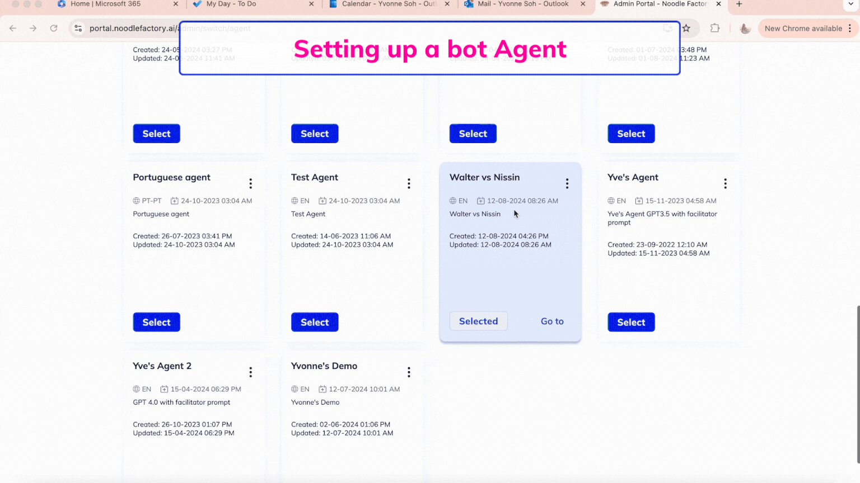Reload the current page
Screen dimensions: 860x483
(x=54, y=28)
